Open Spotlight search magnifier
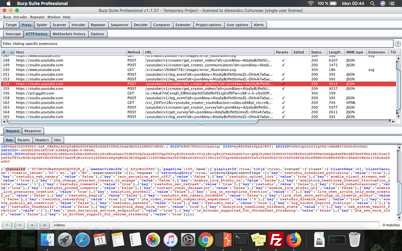The height and width of the screenshot is (251, 402). pos(372,3)
